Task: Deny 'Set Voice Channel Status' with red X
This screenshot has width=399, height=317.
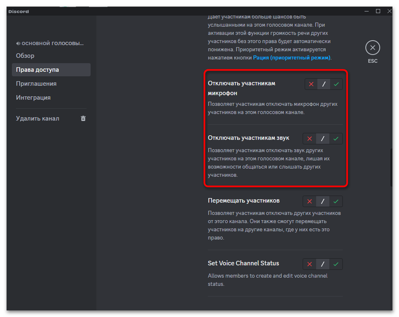Action: 310,264
